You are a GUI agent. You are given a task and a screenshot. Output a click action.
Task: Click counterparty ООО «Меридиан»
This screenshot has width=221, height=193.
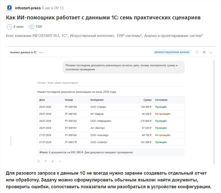coord(101,121)
